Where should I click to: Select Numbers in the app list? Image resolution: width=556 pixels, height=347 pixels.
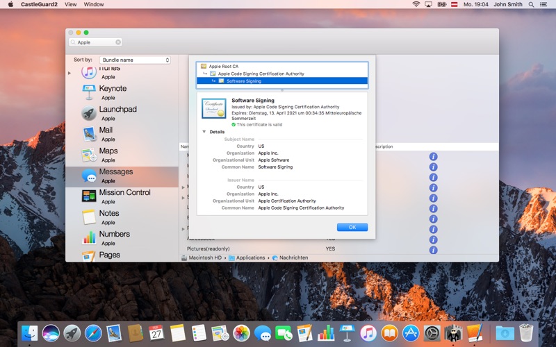[x=122, y=238]
